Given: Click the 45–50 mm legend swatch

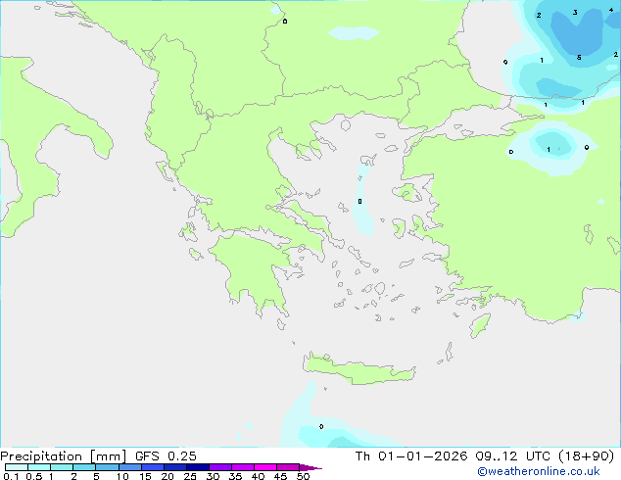Looking at the screenshot, I should tap(288, 467).
